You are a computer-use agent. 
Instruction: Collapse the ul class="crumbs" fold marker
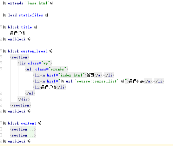click(1, 69)
